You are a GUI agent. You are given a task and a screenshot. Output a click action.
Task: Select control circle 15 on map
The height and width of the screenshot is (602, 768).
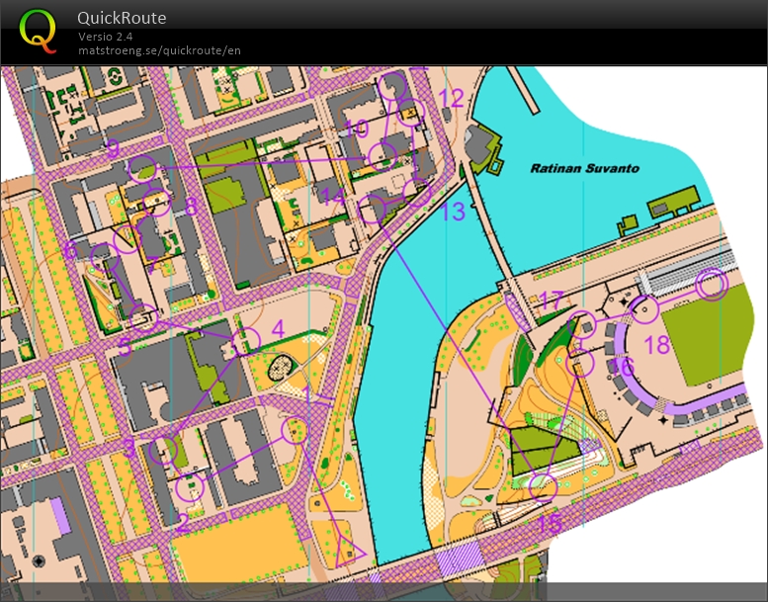[543, 486]
